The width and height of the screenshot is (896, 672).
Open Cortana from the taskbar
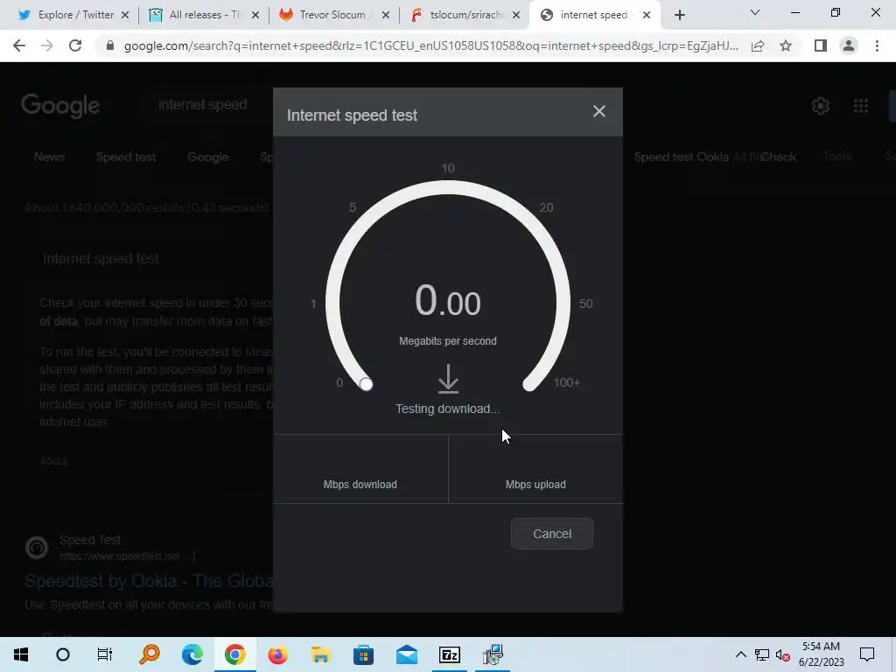point(63,654)
